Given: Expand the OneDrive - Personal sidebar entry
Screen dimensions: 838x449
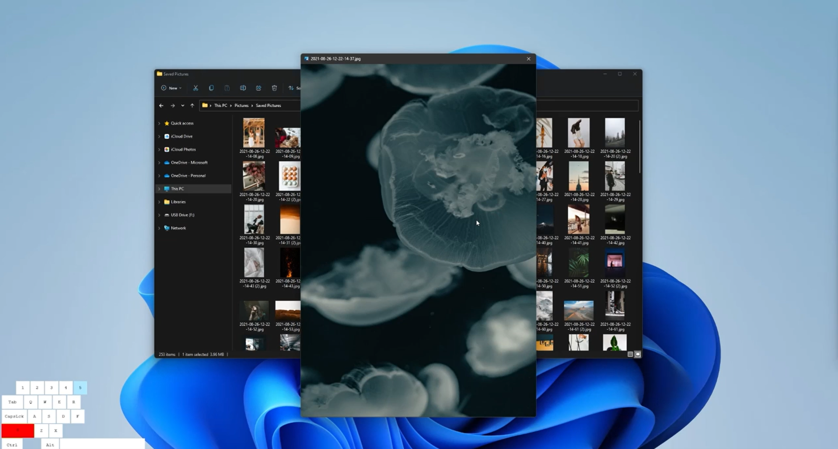Looking at the screenshot, I should coord(159,176).
